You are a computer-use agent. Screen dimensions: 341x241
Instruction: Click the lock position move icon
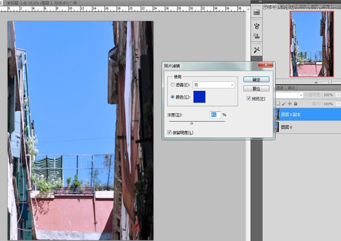point(290,104)
